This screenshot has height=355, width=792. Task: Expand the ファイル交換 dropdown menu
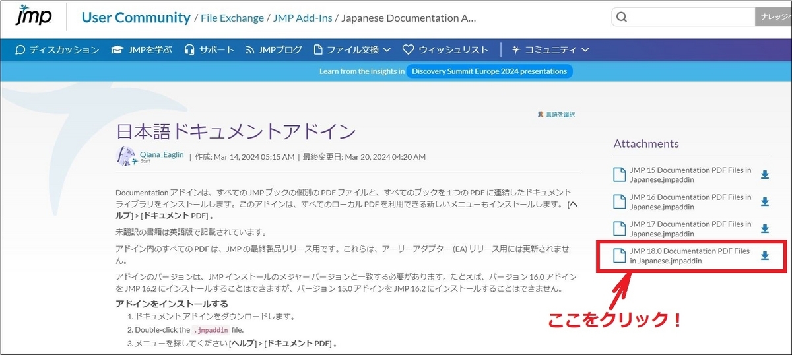358,49
